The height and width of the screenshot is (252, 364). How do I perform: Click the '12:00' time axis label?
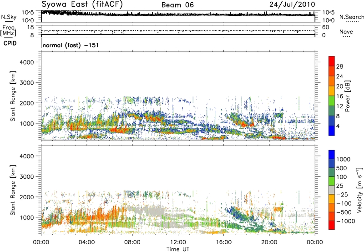click(x=178, y=242)
